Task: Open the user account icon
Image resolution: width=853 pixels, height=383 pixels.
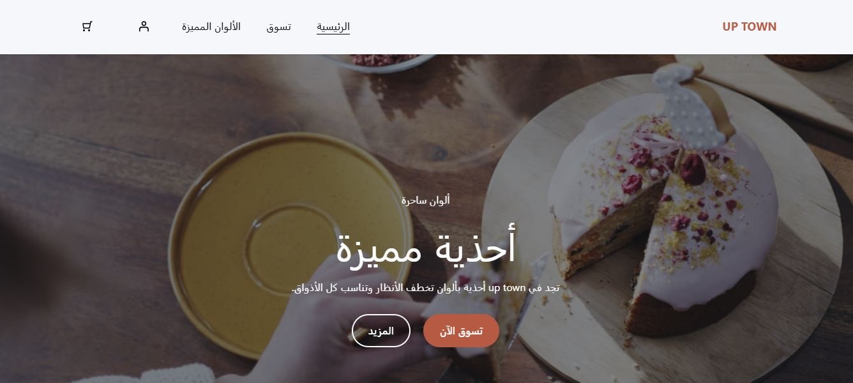Action: (x=144, y=27)
